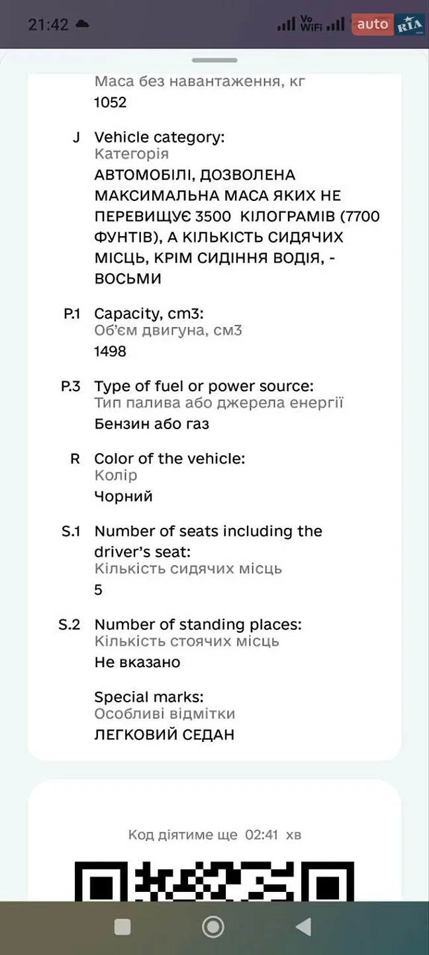Viewport: 429px width, 955px height.
Task: Tap the bottom sheet drag handle
Action: click(x=215, y=60)
